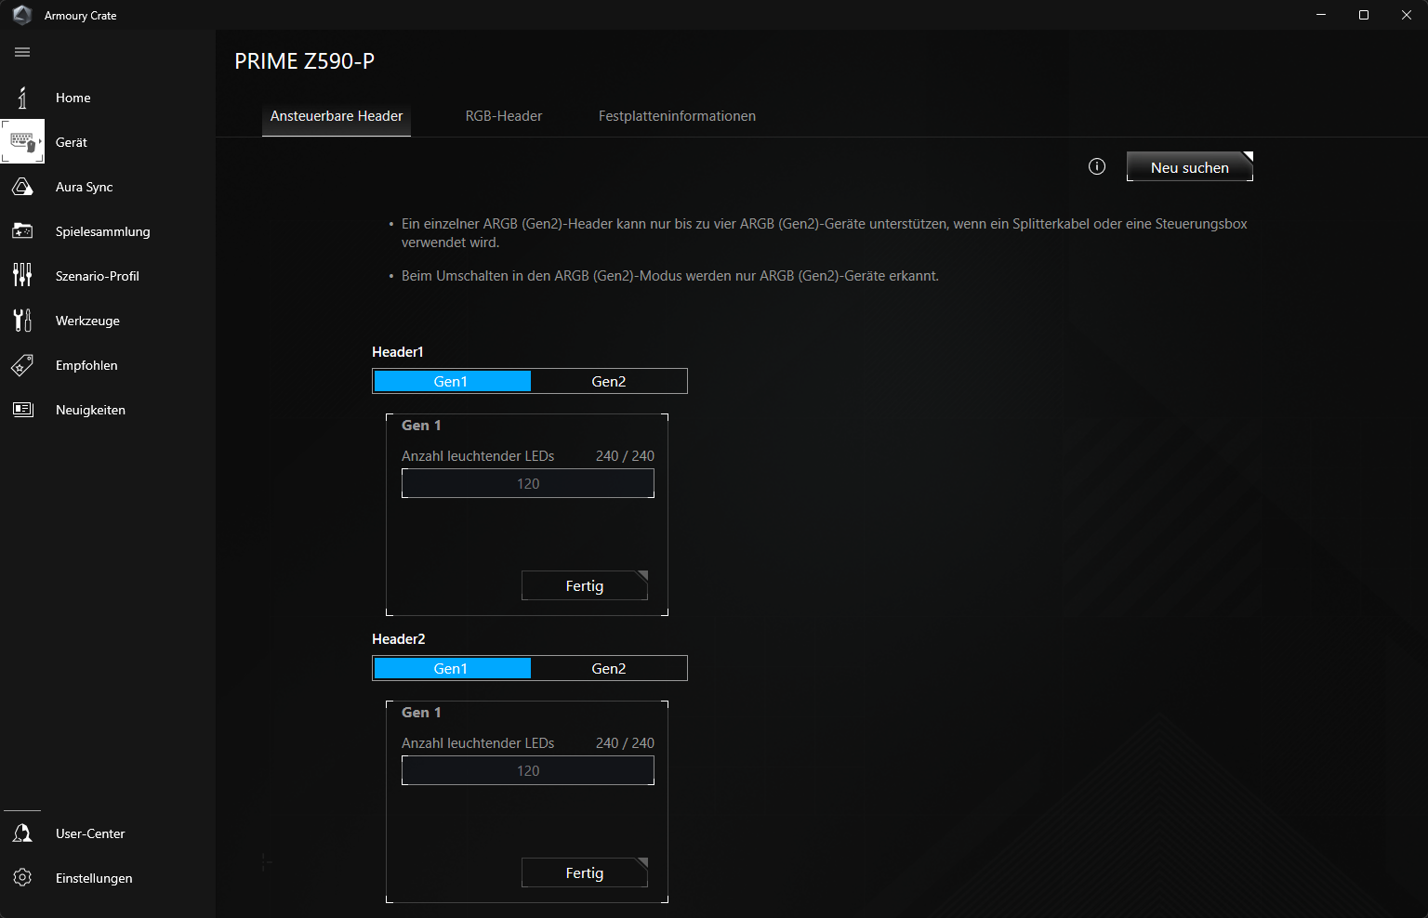Open Einstellungen menu label
The height and width of the screenshot is (918, 1428).
(94, 878)
